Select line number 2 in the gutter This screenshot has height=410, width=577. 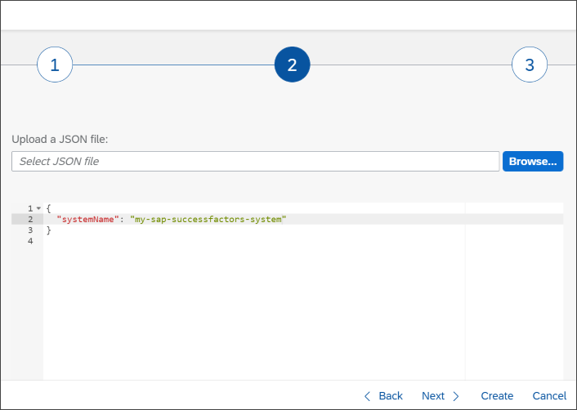(x=30, y=220)
